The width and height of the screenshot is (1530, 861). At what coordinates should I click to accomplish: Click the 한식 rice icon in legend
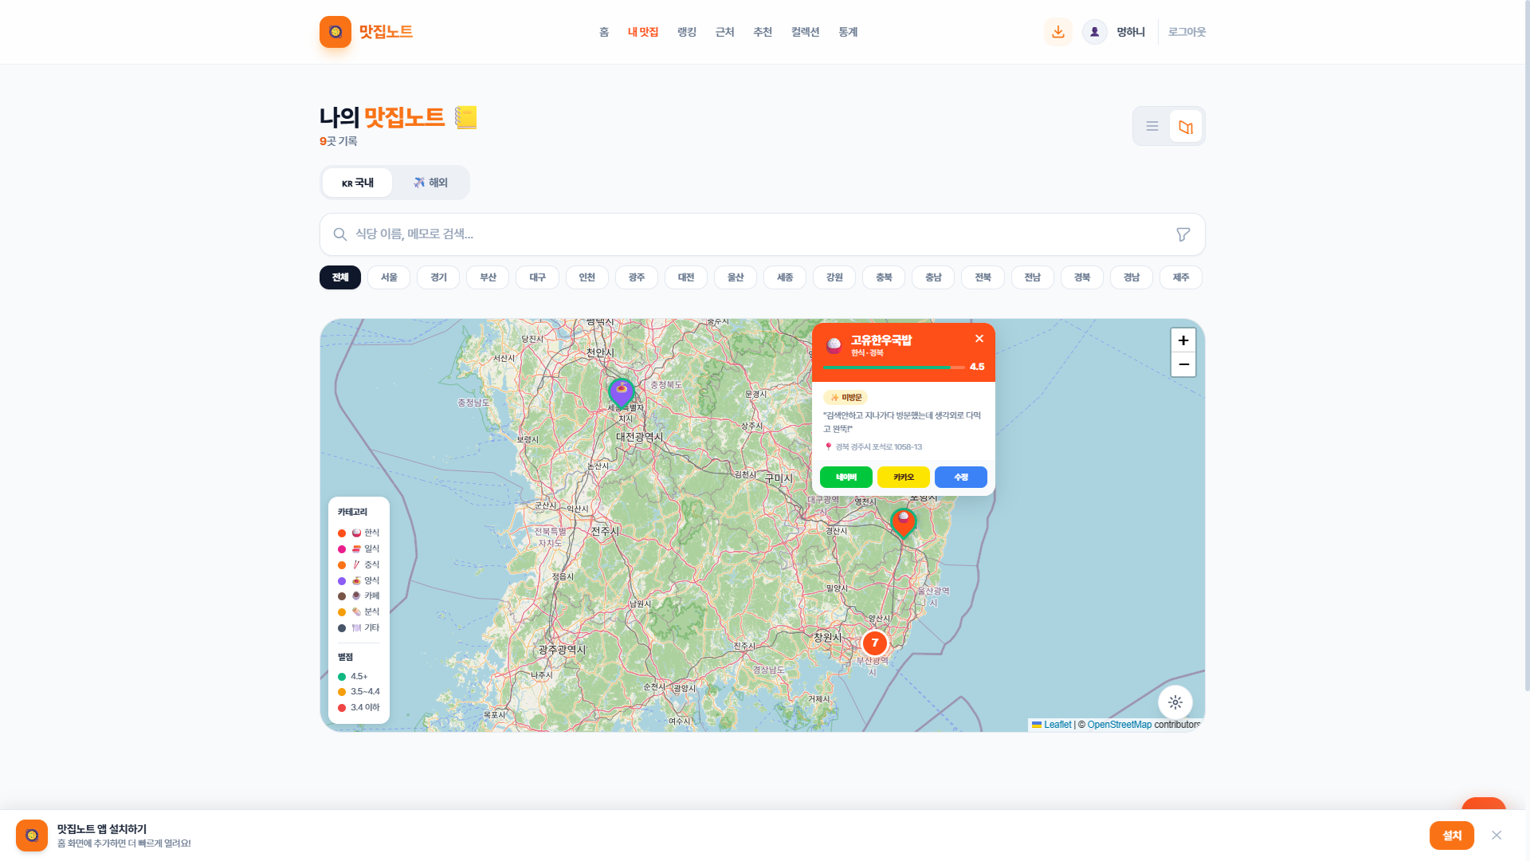pyautogui.click(x=356, y=533)
